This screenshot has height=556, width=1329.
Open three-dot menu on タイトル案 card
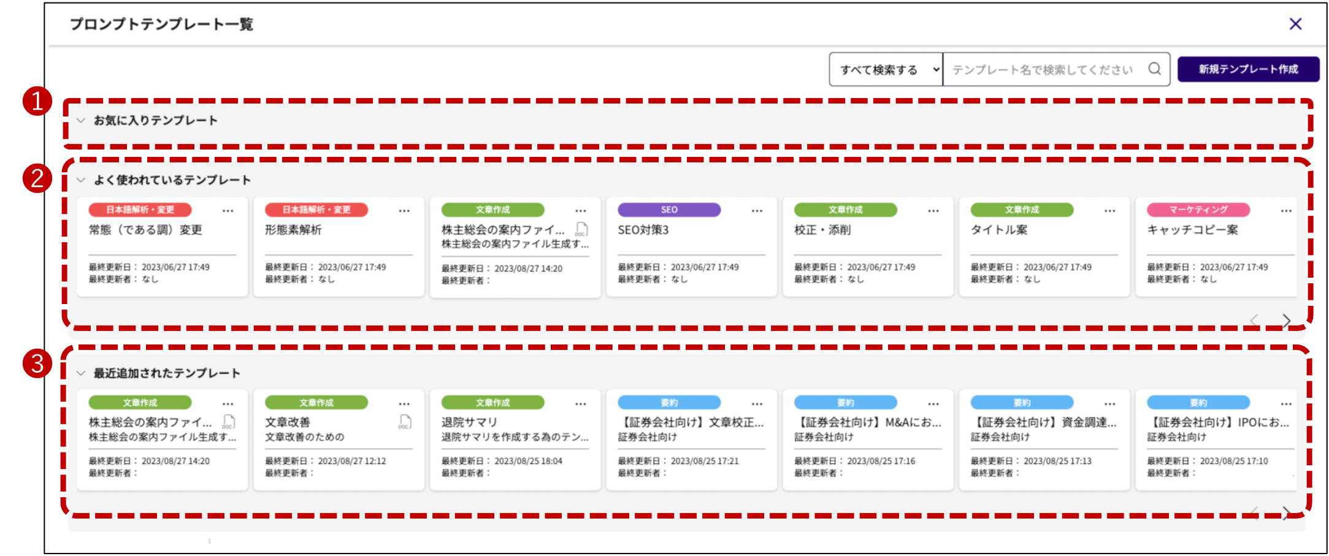[1109, 211]
